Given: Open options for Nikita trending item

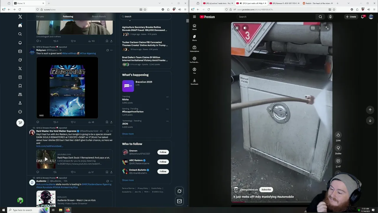Looking at the screenshot, I should (x=167, y=97).
